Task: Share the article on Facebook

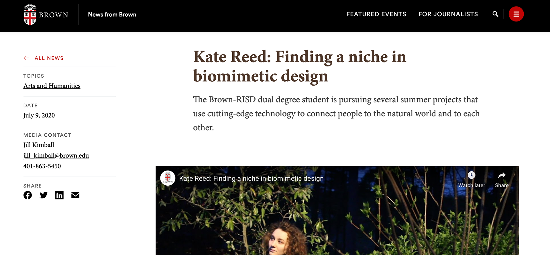Action: coord(27,195)
